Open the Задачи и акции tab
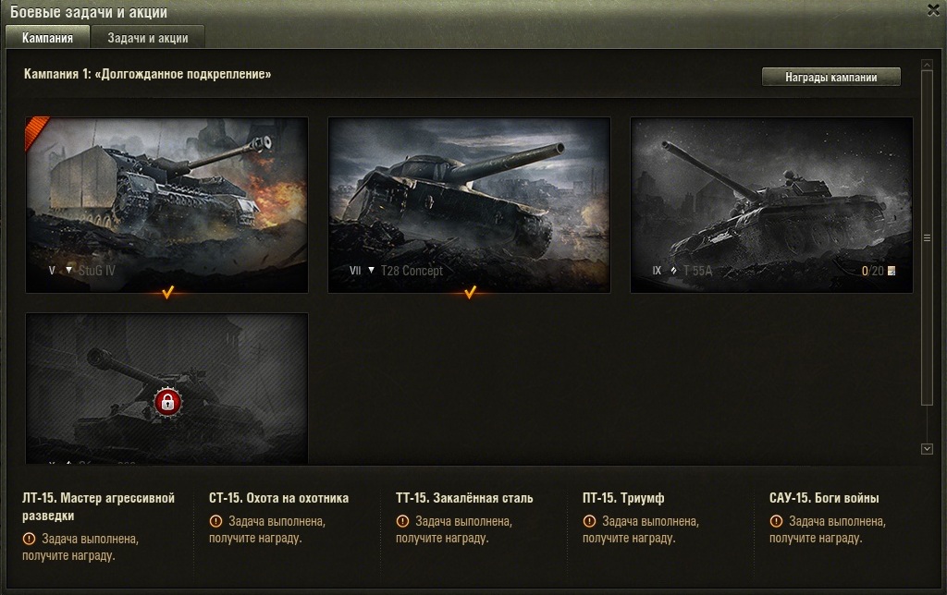The height and width of the screenshot is (595, 947). pos(148,38)
